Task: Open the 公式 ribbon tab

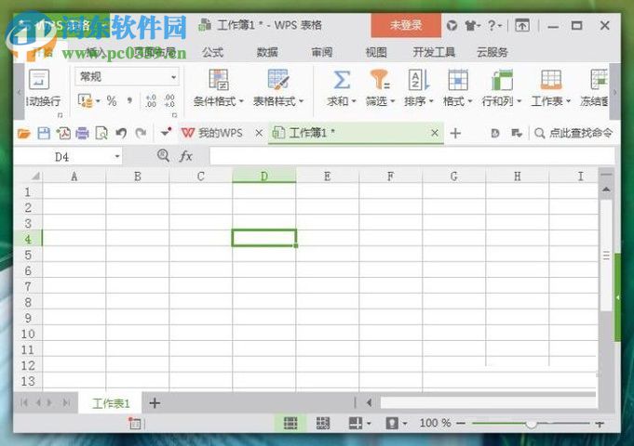Action: pos(212,52)
